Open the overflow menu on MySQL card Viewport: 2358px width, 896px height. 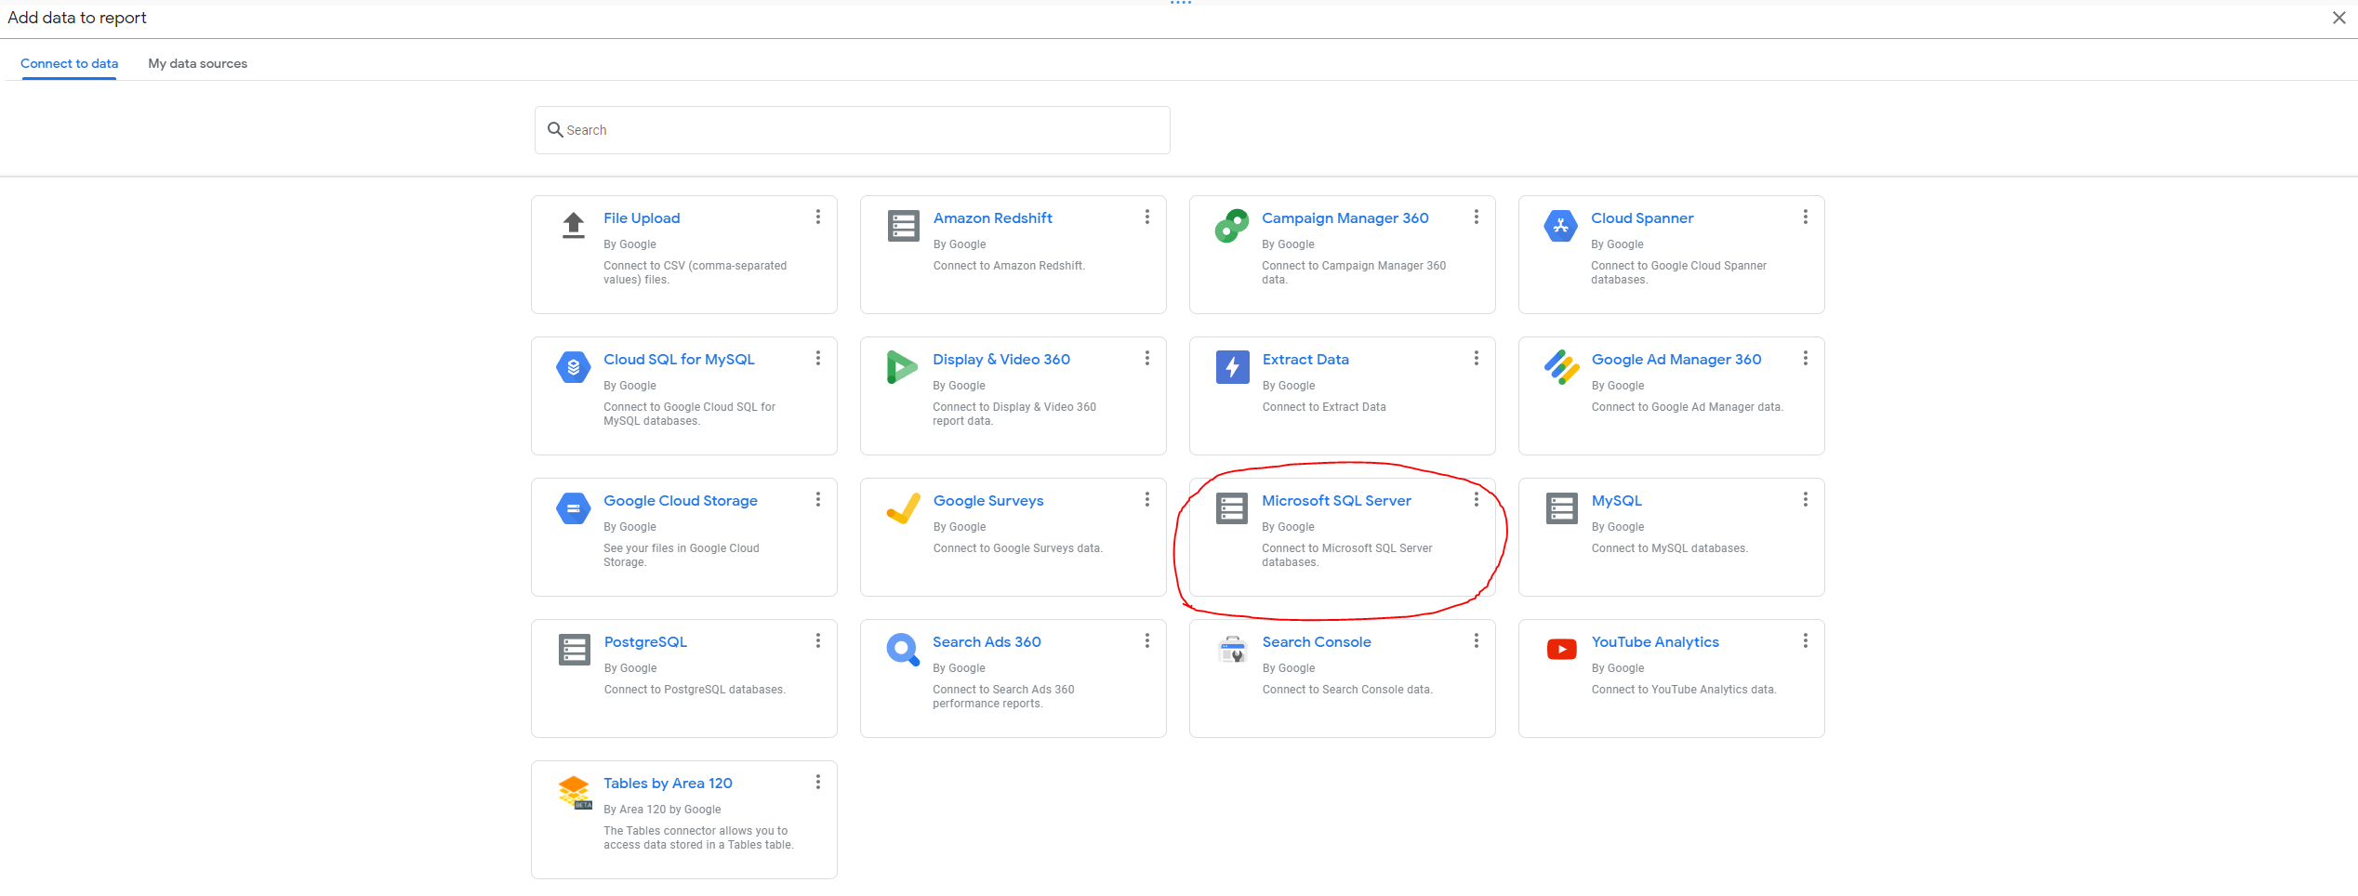tap(1804, 499)
